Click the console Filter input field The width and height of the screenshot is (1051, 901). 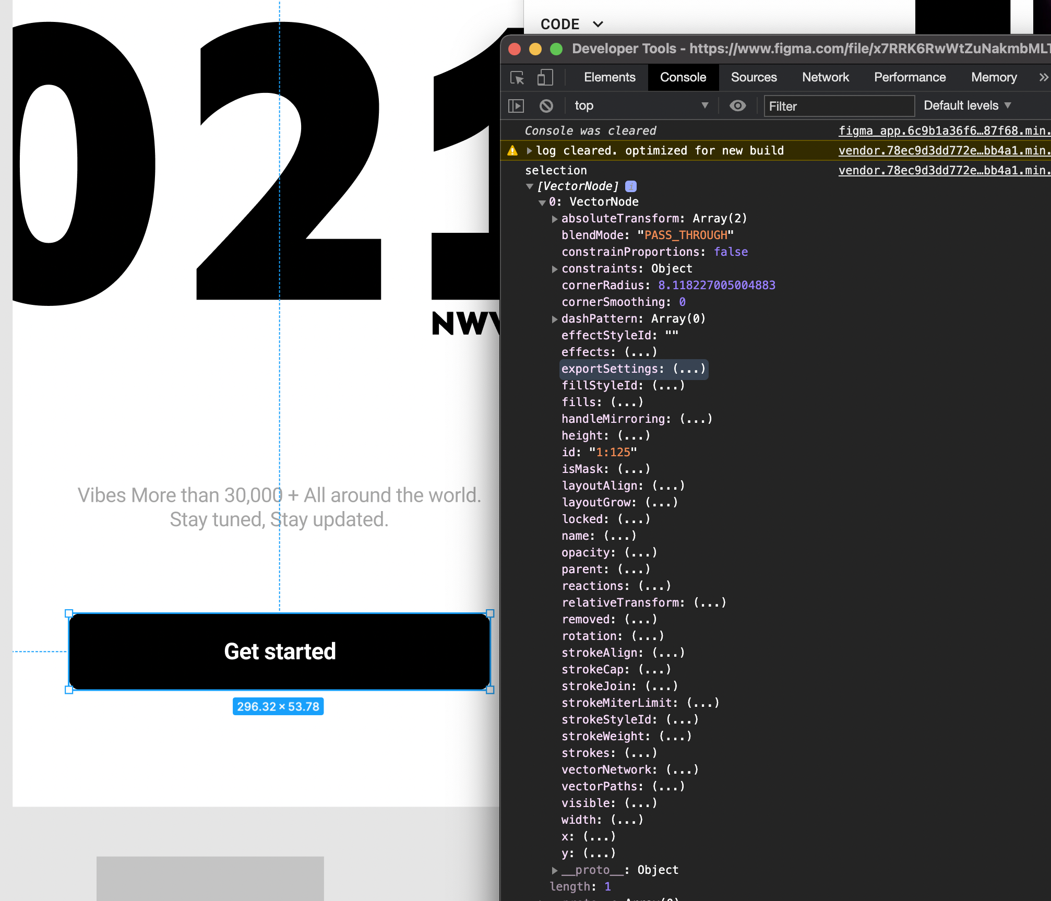(x=839, y=106)
